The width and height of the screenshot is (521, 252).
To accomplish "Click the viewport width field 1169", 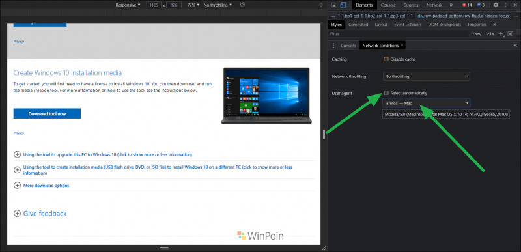I will [154, 5].
